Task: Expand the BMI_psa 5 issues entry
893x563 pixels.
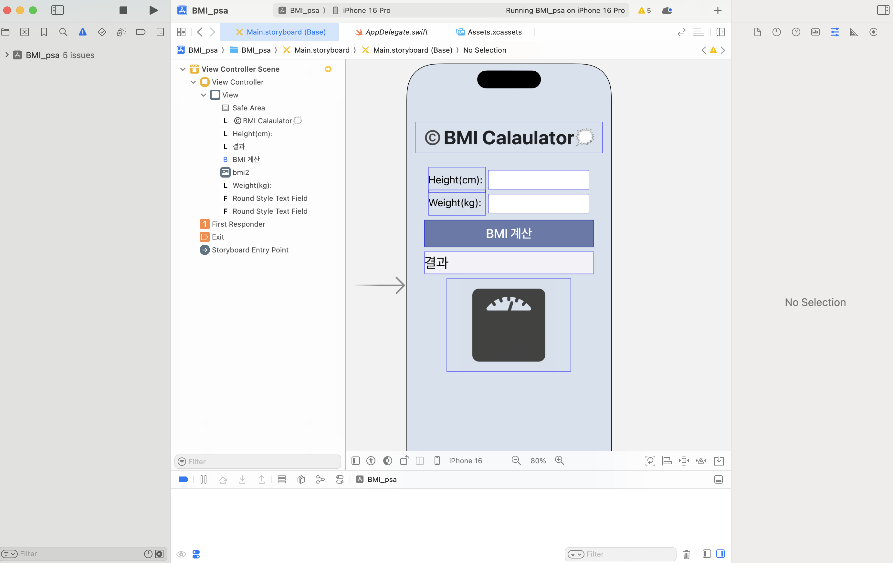Action: (x=7, y=55)
